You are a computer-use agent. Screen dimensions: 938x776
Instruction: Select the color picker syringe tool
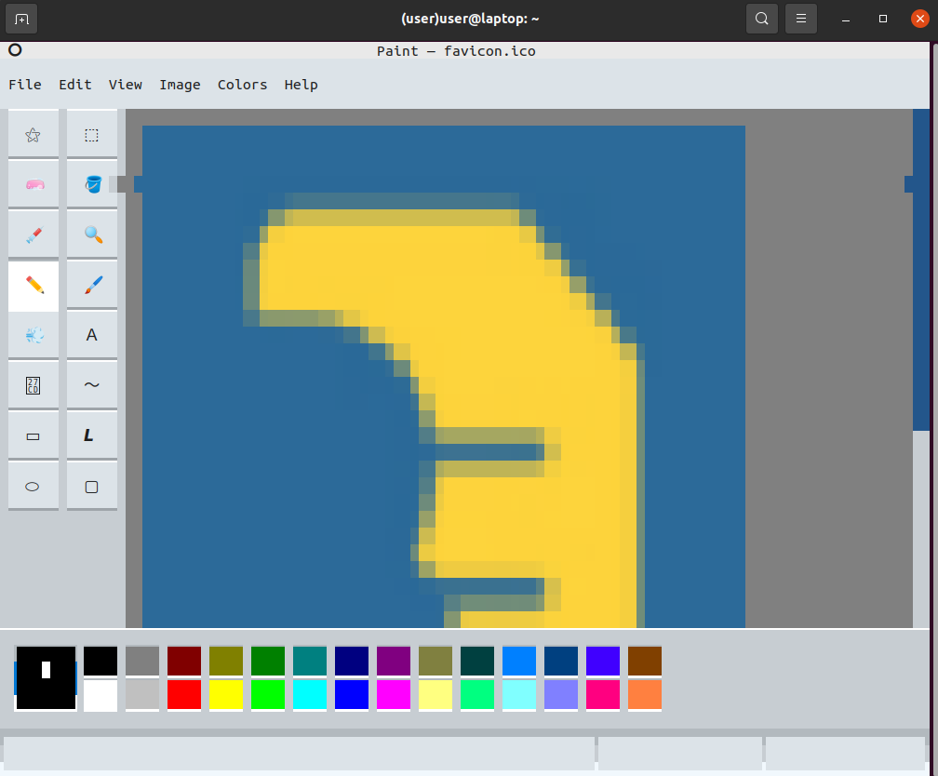click(33, 234)
